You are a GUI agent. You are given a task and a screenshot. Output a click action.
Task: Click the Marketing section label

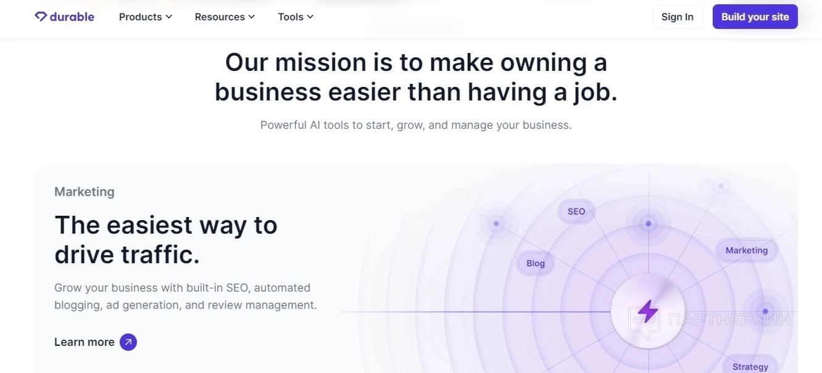pyautogui.click(x=85, y=192)
